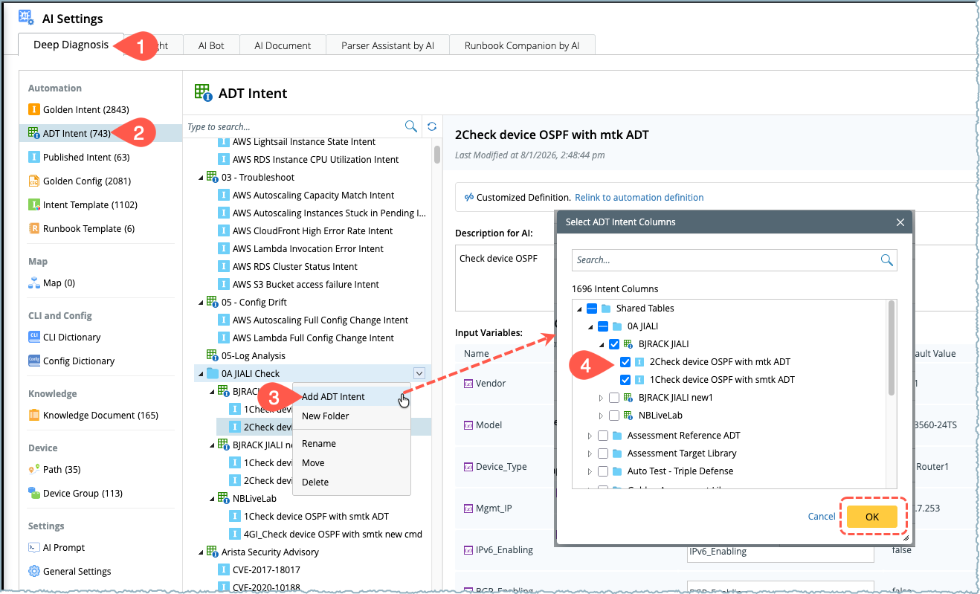Click the Intent Template icon

pos(33,204)
